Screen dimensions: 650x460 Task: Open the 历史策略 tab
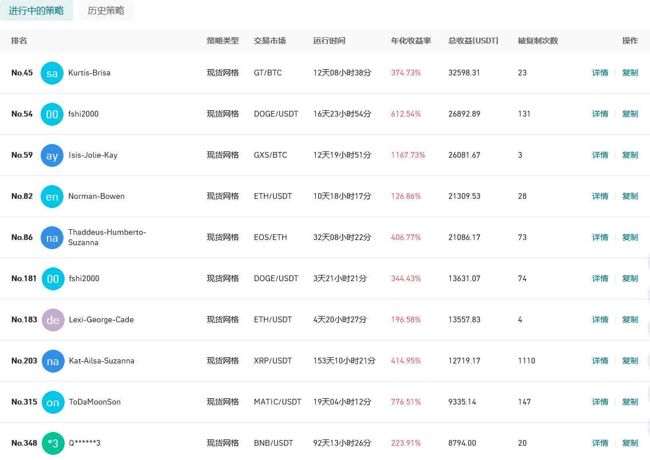(x=106, y=10)
